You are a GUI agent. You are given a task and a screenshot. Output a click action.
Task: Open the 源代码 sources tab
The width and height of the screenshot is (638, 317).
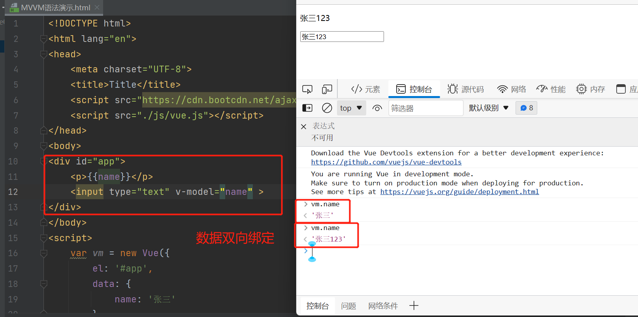(465, 89)
